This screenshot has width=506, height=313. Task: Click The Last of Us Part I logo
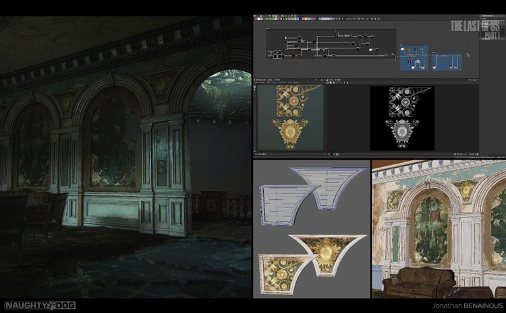475,29
